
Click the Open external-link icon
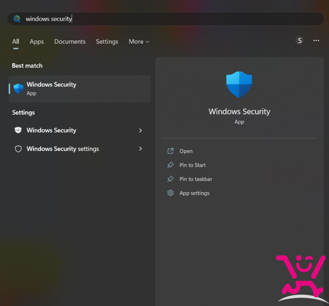pos(170,151)
